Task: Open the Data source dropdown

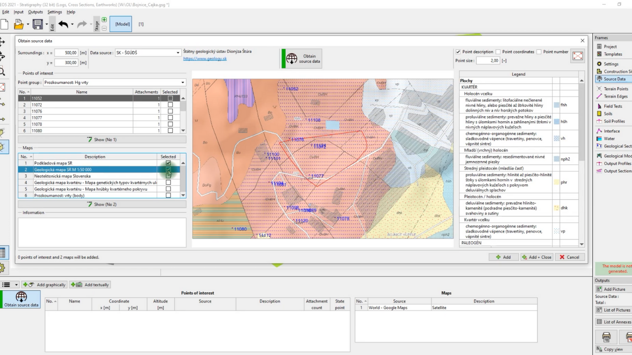Action: coord(177,53)
